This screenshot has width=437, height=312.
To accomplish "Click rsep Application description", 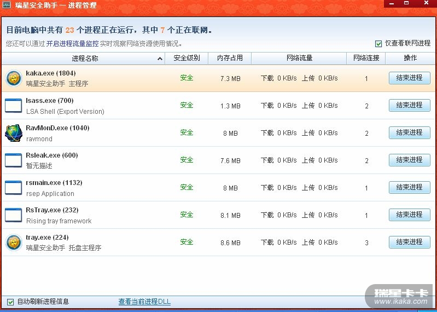I will tap(50, 194).
